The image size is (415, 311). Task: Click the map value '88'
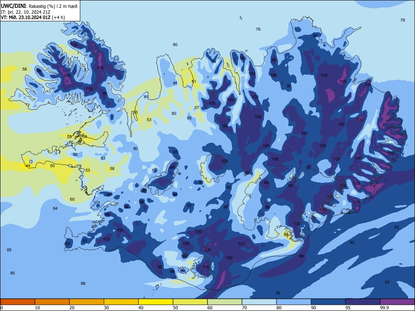(83, 284)
